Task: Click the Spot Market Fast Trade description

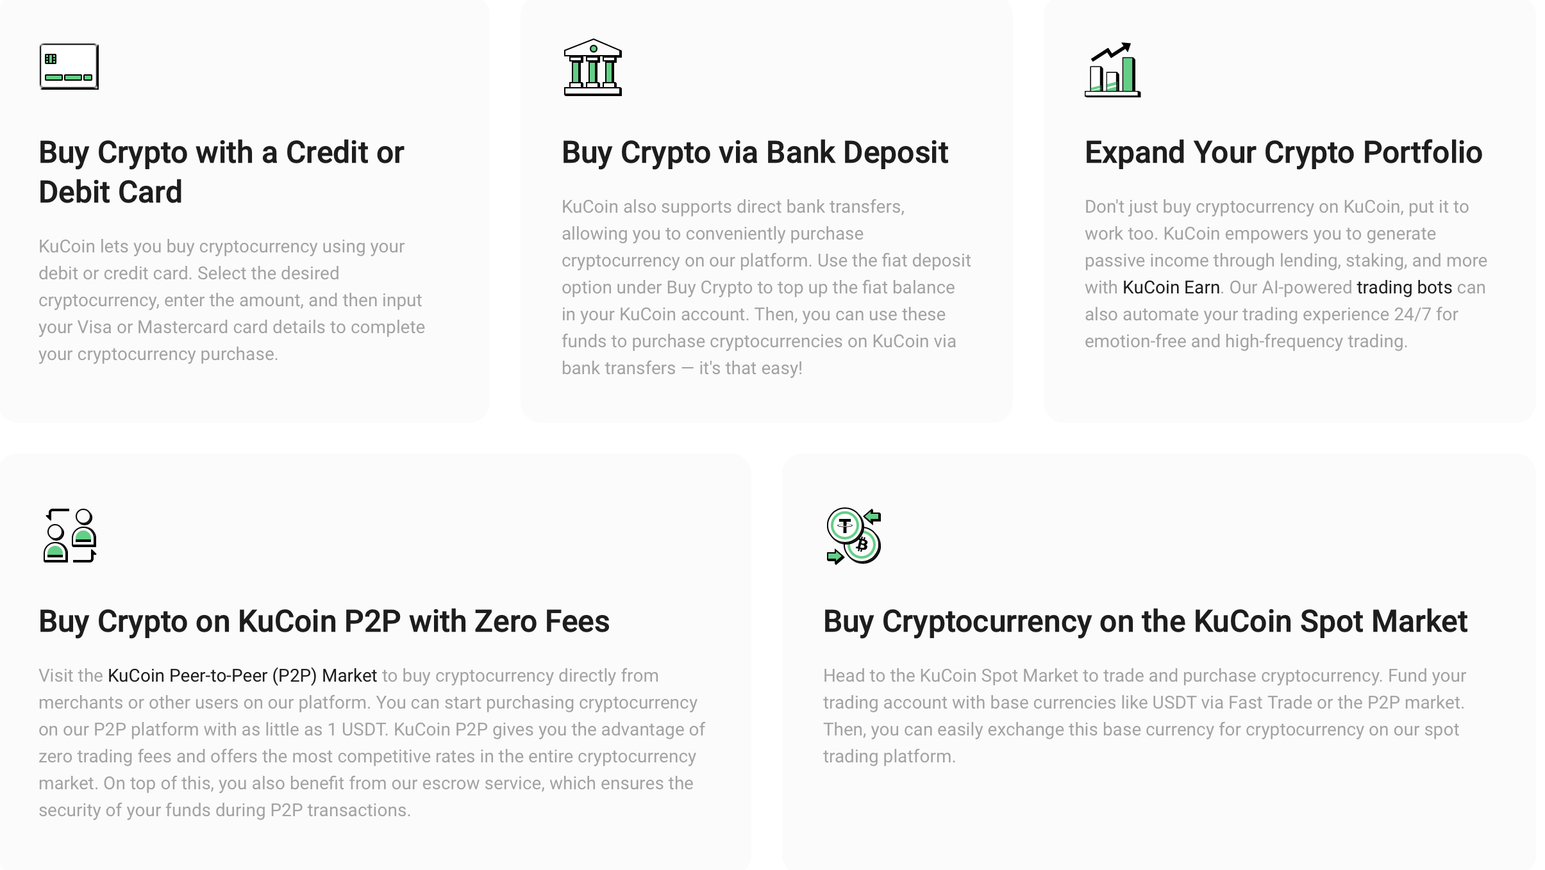Action: [x=1144, y=716]
